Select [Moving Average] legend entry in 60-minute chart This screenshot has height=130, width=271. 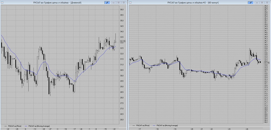[x=165, y=126]
